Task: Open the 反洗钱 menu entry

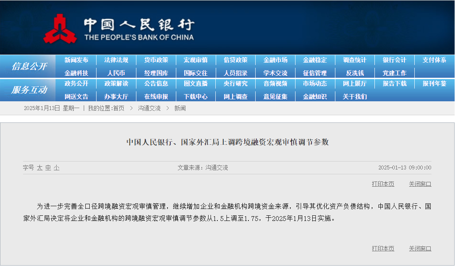Action: click(x=355, y=73)
